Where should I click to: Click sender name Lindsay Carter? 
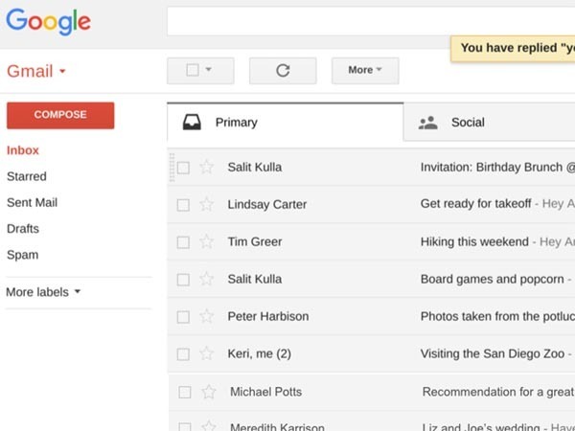(267, 205)
